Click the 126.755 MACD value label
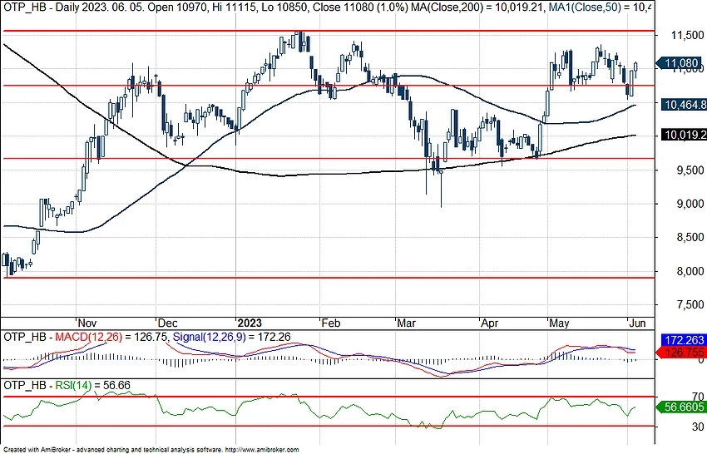Screen dimensions: 707x454 682,352
